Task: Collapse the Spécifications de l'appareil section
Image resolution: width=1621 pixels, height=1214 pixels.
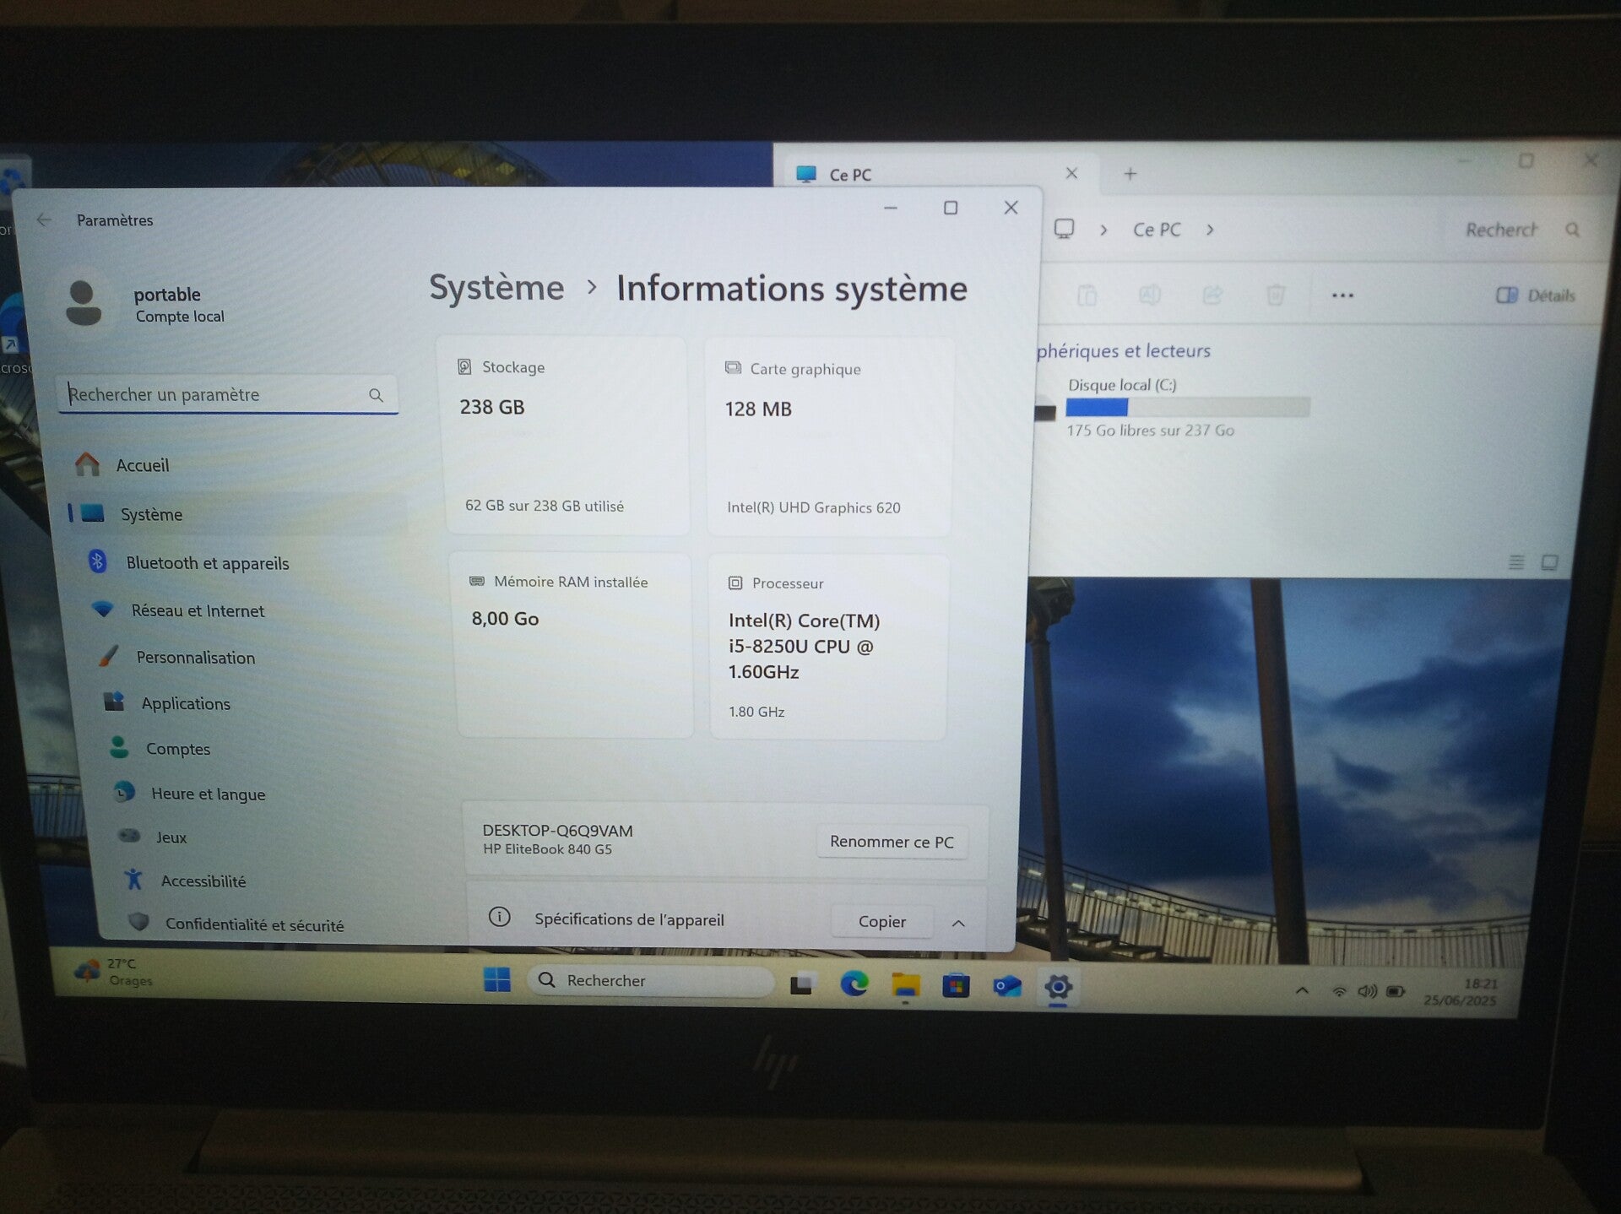Action: coord(958,923)
